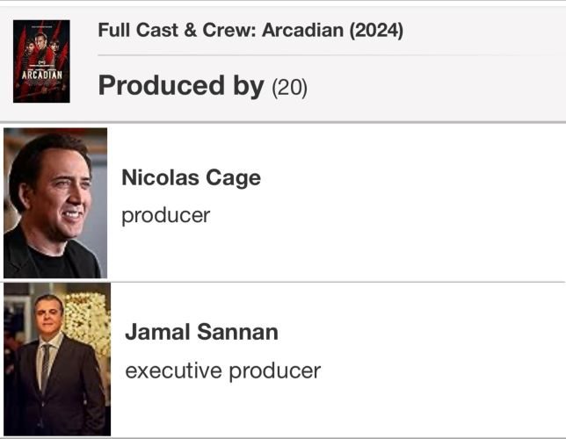
Task: Click "Arcadian" in the page title
Action: (x=302, y=30)
